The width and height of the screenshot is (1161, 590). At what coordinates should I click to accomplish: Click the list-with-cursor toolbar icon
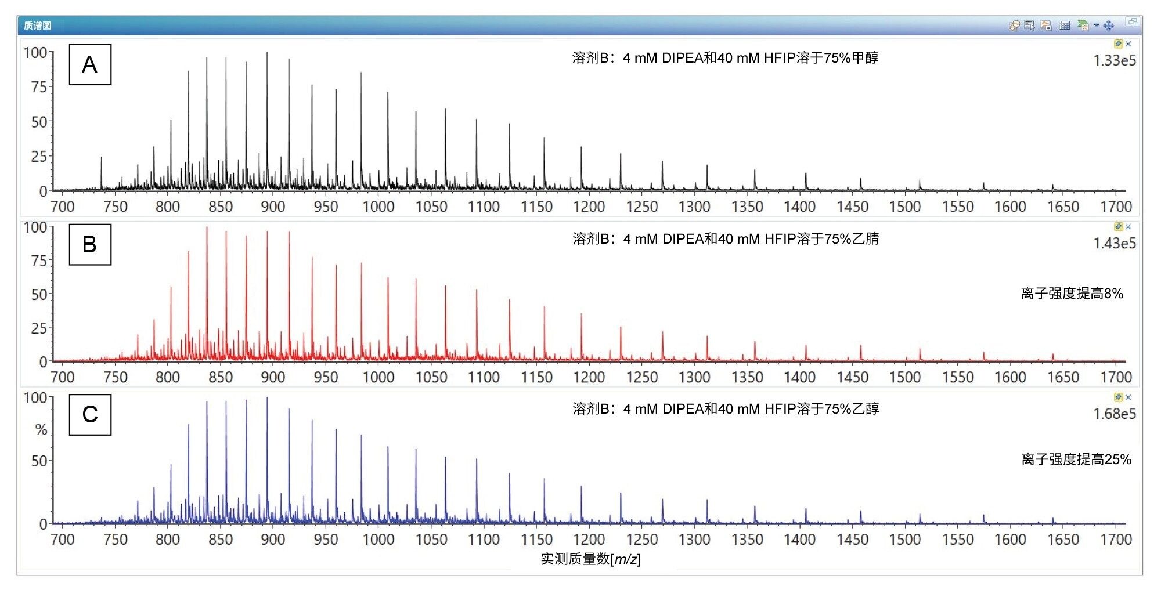click(x=1030, y=26)
